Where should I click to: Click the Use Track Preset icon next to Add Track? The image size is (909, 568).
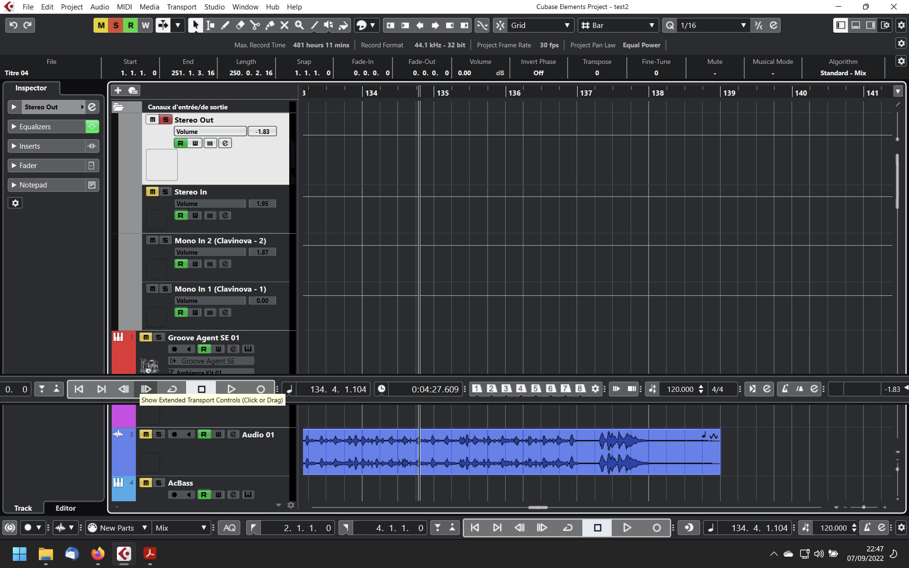pos(133,90)
